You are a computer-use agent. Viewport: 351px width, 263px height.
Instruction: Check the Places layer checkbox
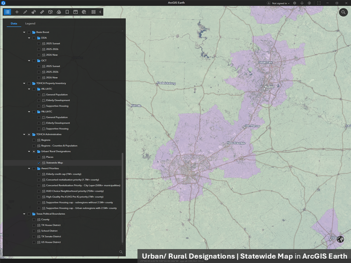pos(39,157)
